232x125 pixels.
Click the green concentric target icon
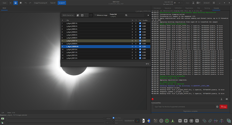(167, 121)
